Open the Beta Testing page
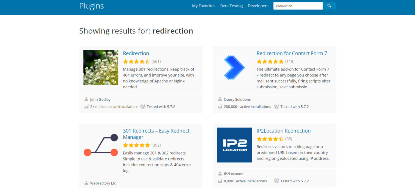Screen dimensions: 415x188 (231, 6)
